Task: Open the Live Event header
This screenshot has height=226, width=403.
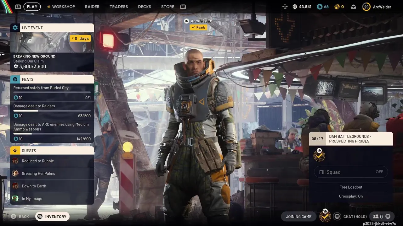Action: point(52,28)
